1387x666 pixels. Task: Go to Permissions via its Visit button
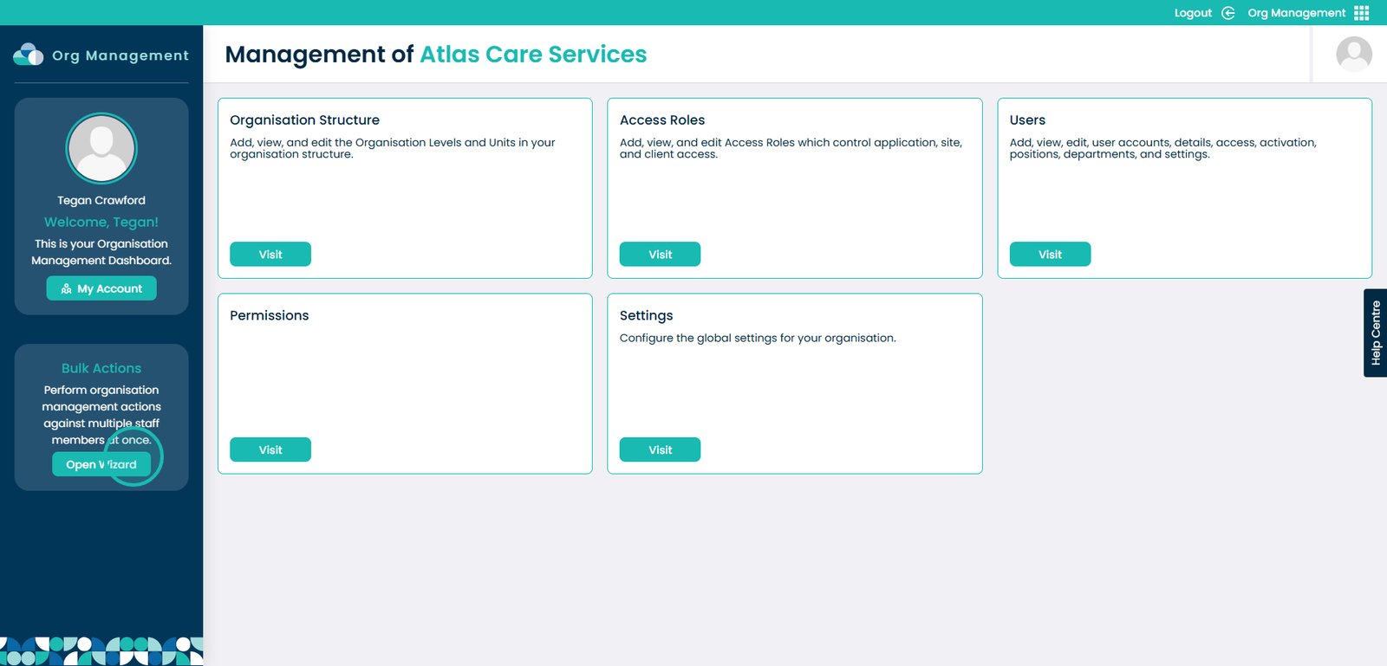270,450
